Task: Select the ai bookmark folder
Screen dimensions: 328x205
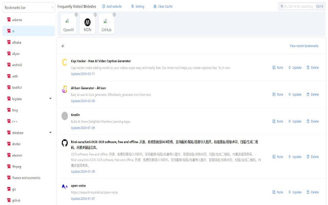Action: pyautogui.click(x=29, y=31)
